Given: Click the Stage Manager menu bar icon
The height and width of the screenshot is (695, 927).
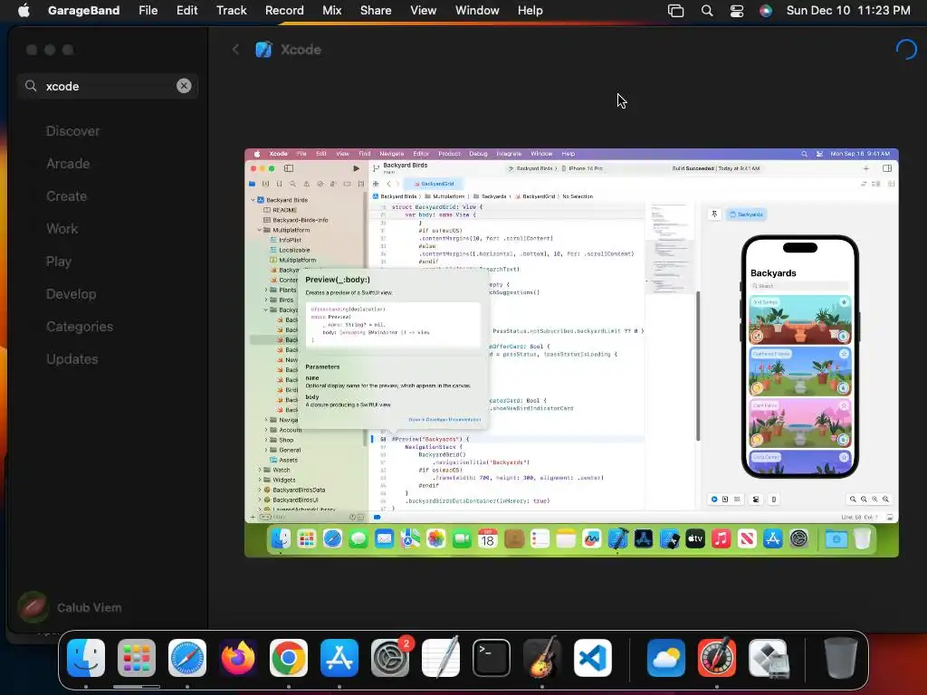Looking at the screenshot, I should click(675, 11).
